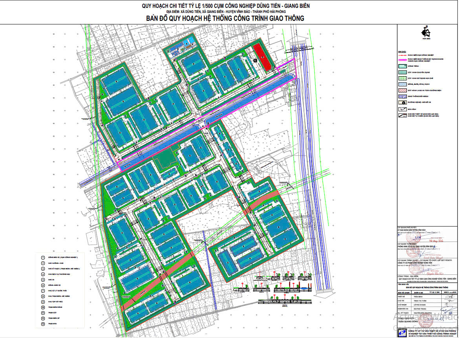Pick the Cây xanh chuyên dụng green swatch
Viewport: 459px width, 338px height.
pos(403,72)
